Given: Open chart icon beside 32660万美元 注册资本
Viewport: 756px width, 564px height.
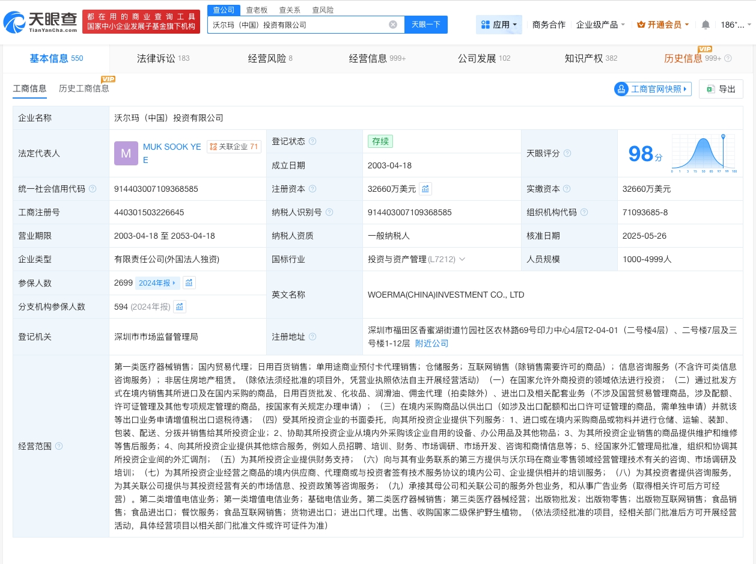Looking at the screenshot, I should tap(425, 189).
